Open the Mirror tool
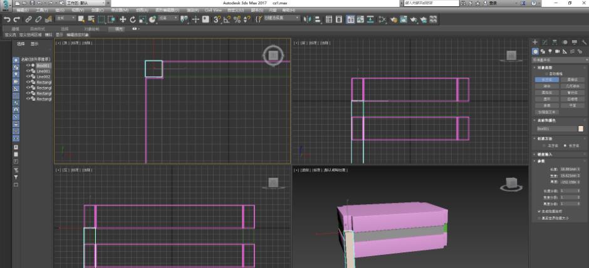 pos(308,19)
